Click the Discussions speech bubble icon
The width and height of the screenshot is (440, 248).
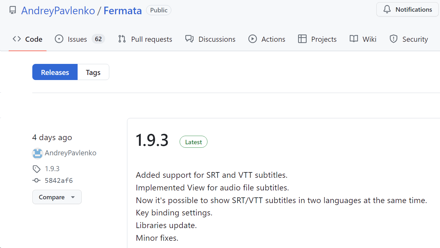coord(189,39)
